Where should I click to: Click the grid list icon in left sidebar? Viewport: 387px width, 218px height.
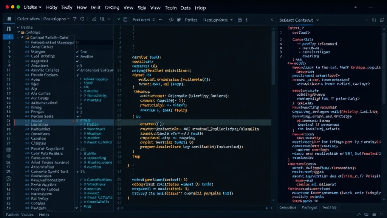pos(8,149)
